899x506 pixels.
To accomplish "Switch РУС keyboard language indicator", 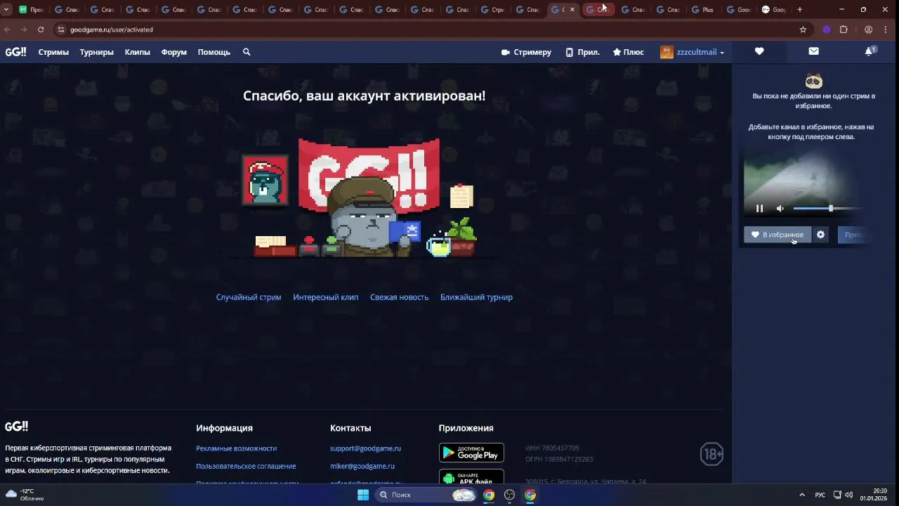I will [x=820, y=495].
